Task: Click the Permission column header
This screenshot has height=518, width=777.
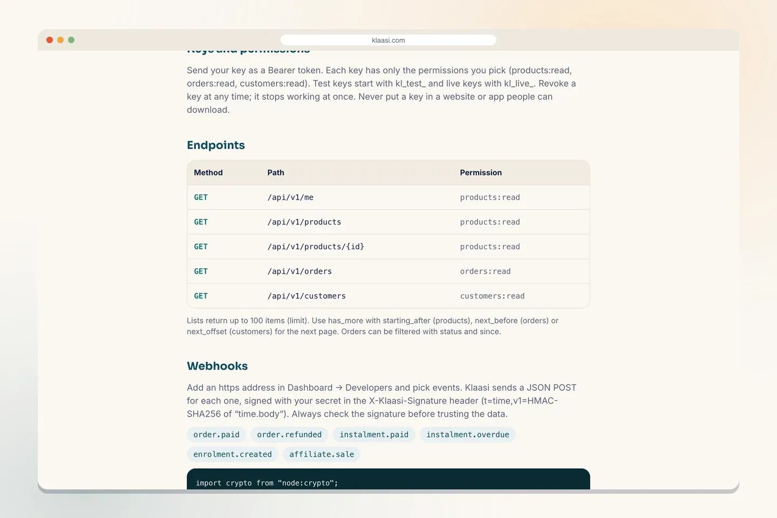Action: point(481,173)
